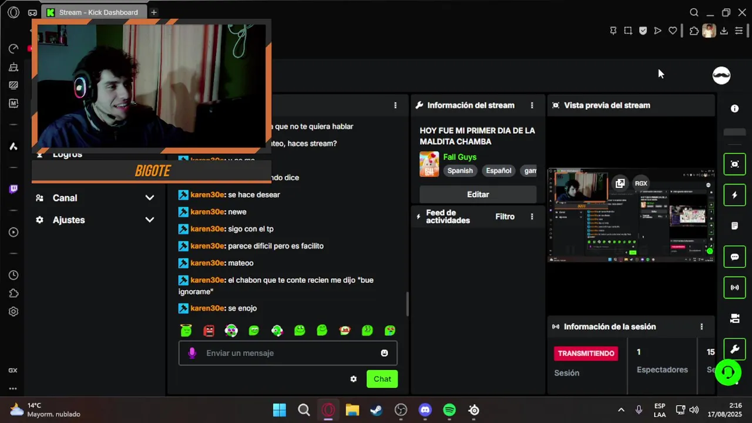The image size is (752, 423).
Task: Click the stream title text 'HOY FUE MI PRIMER DIA'
Action: pos(477,136)
